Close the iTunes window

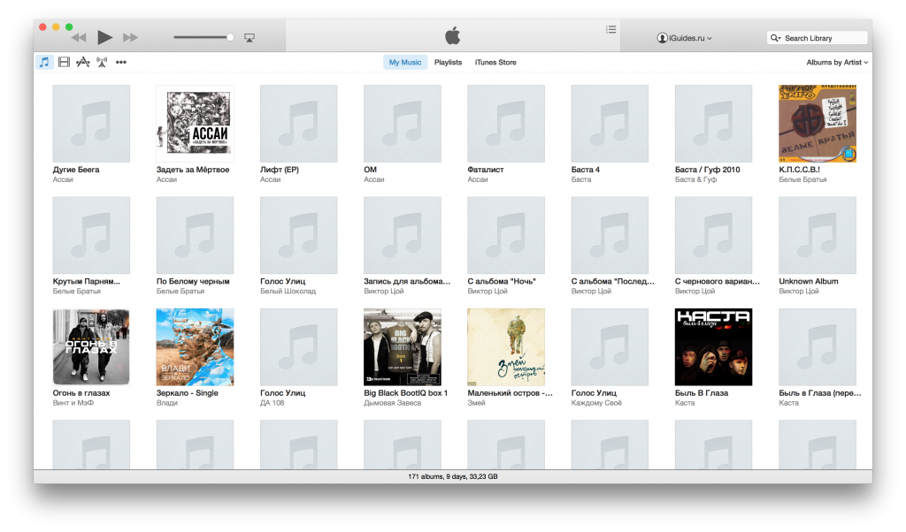click(x=42, y=27)
